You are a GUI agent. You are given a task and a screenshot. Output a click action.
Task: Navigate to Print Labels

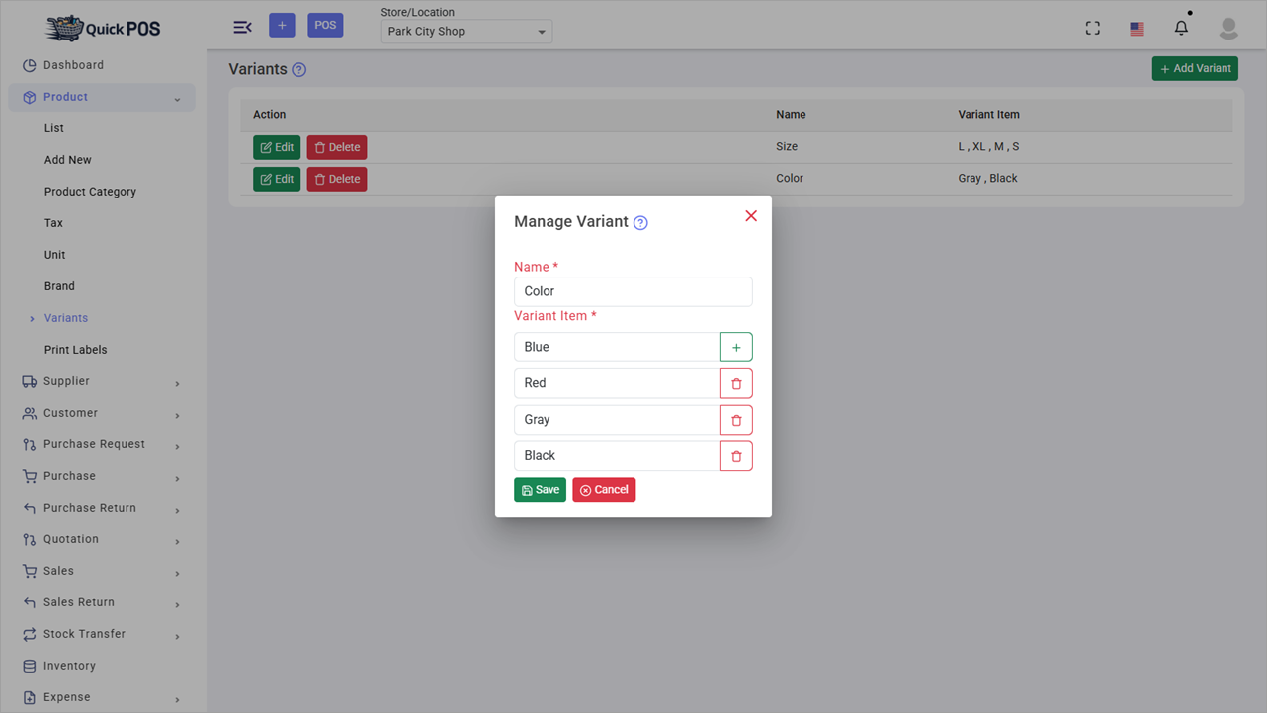pos(75,349)
